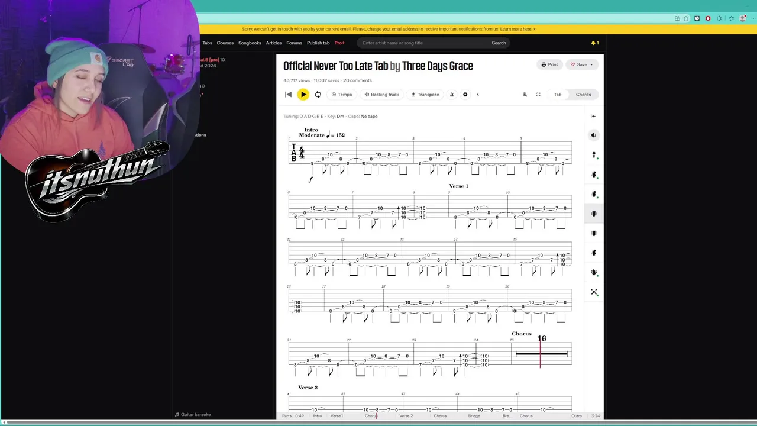The width and height of the screenshot is (757, 426).
Task: Toggle the volume speaker track icon
Action: pos(594,135)
